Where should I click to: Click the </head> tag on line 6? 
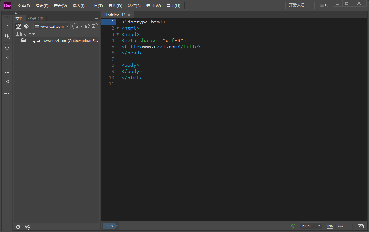[x=132, y=53]
